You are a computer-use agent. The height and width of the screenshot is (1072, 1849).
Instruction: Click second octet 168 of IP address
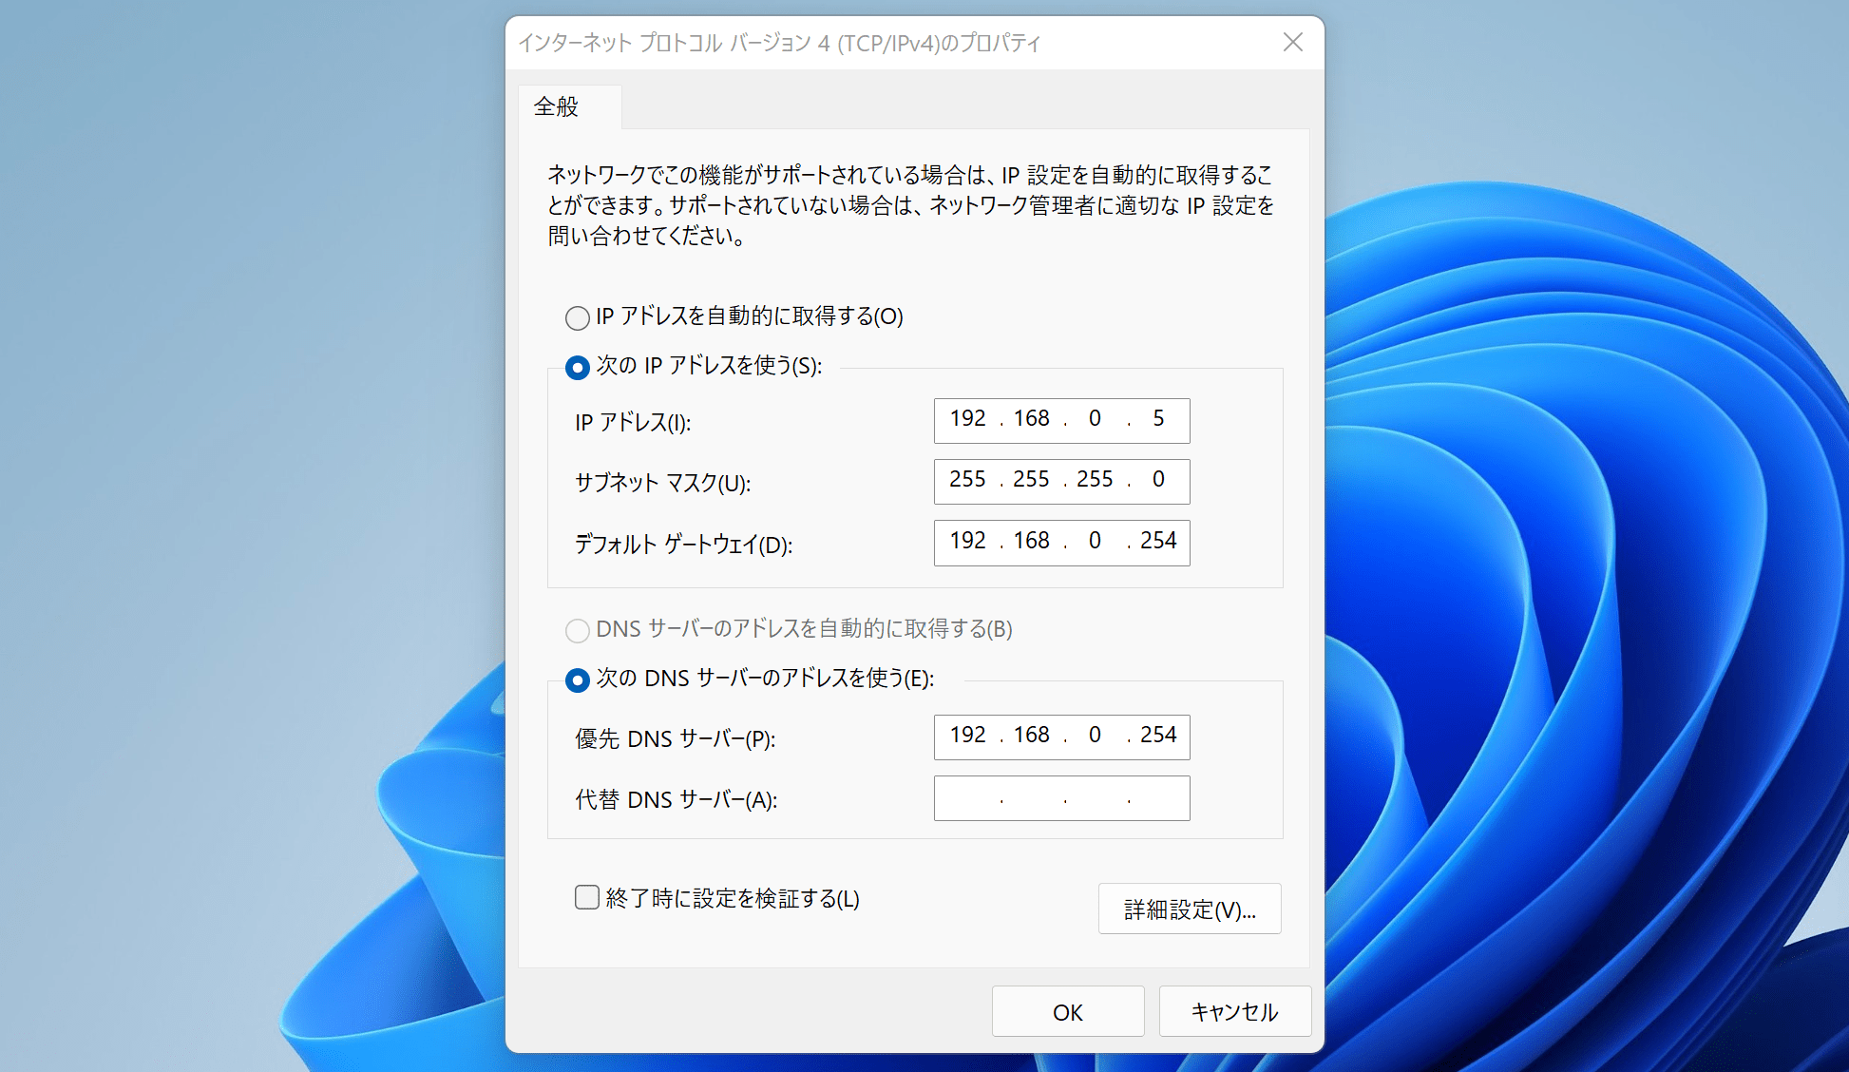pos(1031,419)
